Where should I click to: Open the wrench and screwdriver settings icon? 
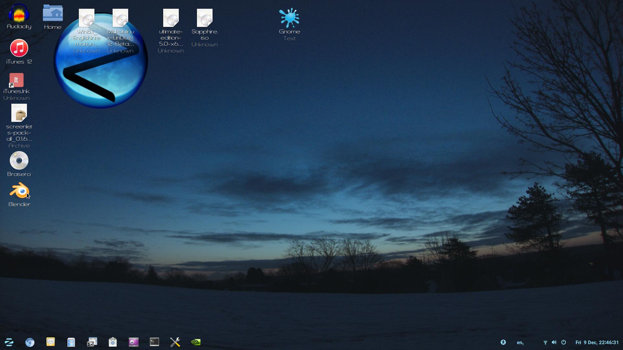pyautogui.click(x=175, y=342)
